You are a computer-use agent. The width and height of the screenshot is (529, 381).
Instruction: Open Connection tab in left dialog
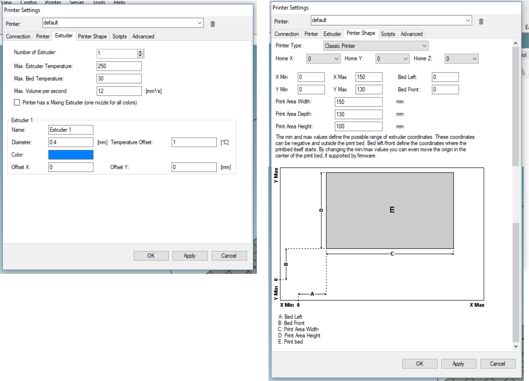[x=18, y=36]
